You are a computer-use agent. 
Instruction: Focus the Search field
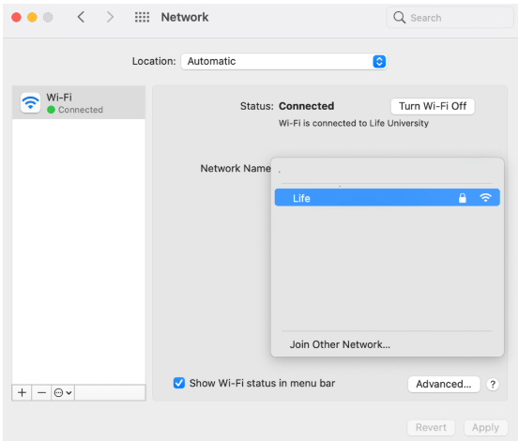tap(449, 17)
